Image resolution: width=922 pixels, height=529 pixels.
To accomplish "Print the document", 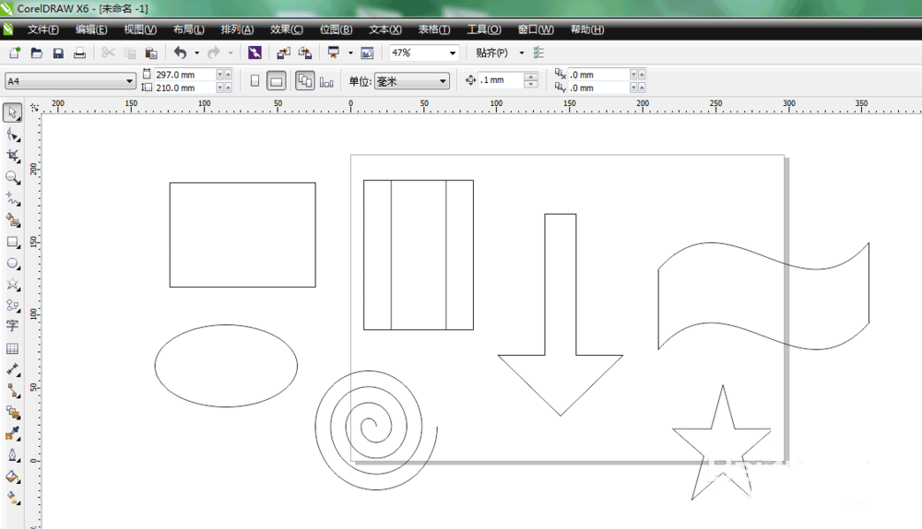I will tap(79, 53).
